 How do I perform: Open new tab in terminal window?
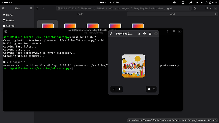(6, 31)
